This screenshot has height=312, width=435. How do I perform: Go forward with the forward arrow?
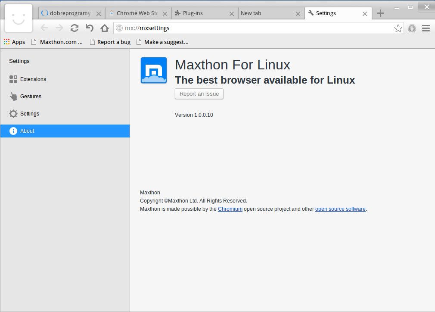[59, 28]
